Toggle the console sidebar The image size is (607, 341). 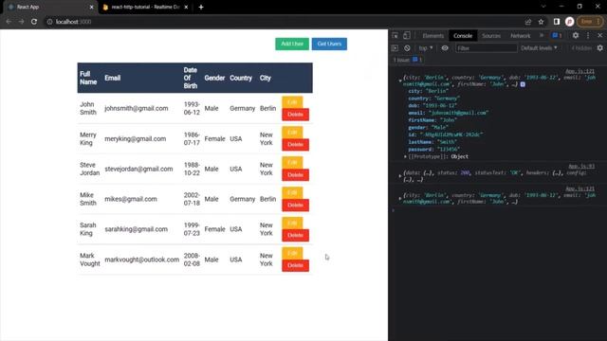(395, 48)
